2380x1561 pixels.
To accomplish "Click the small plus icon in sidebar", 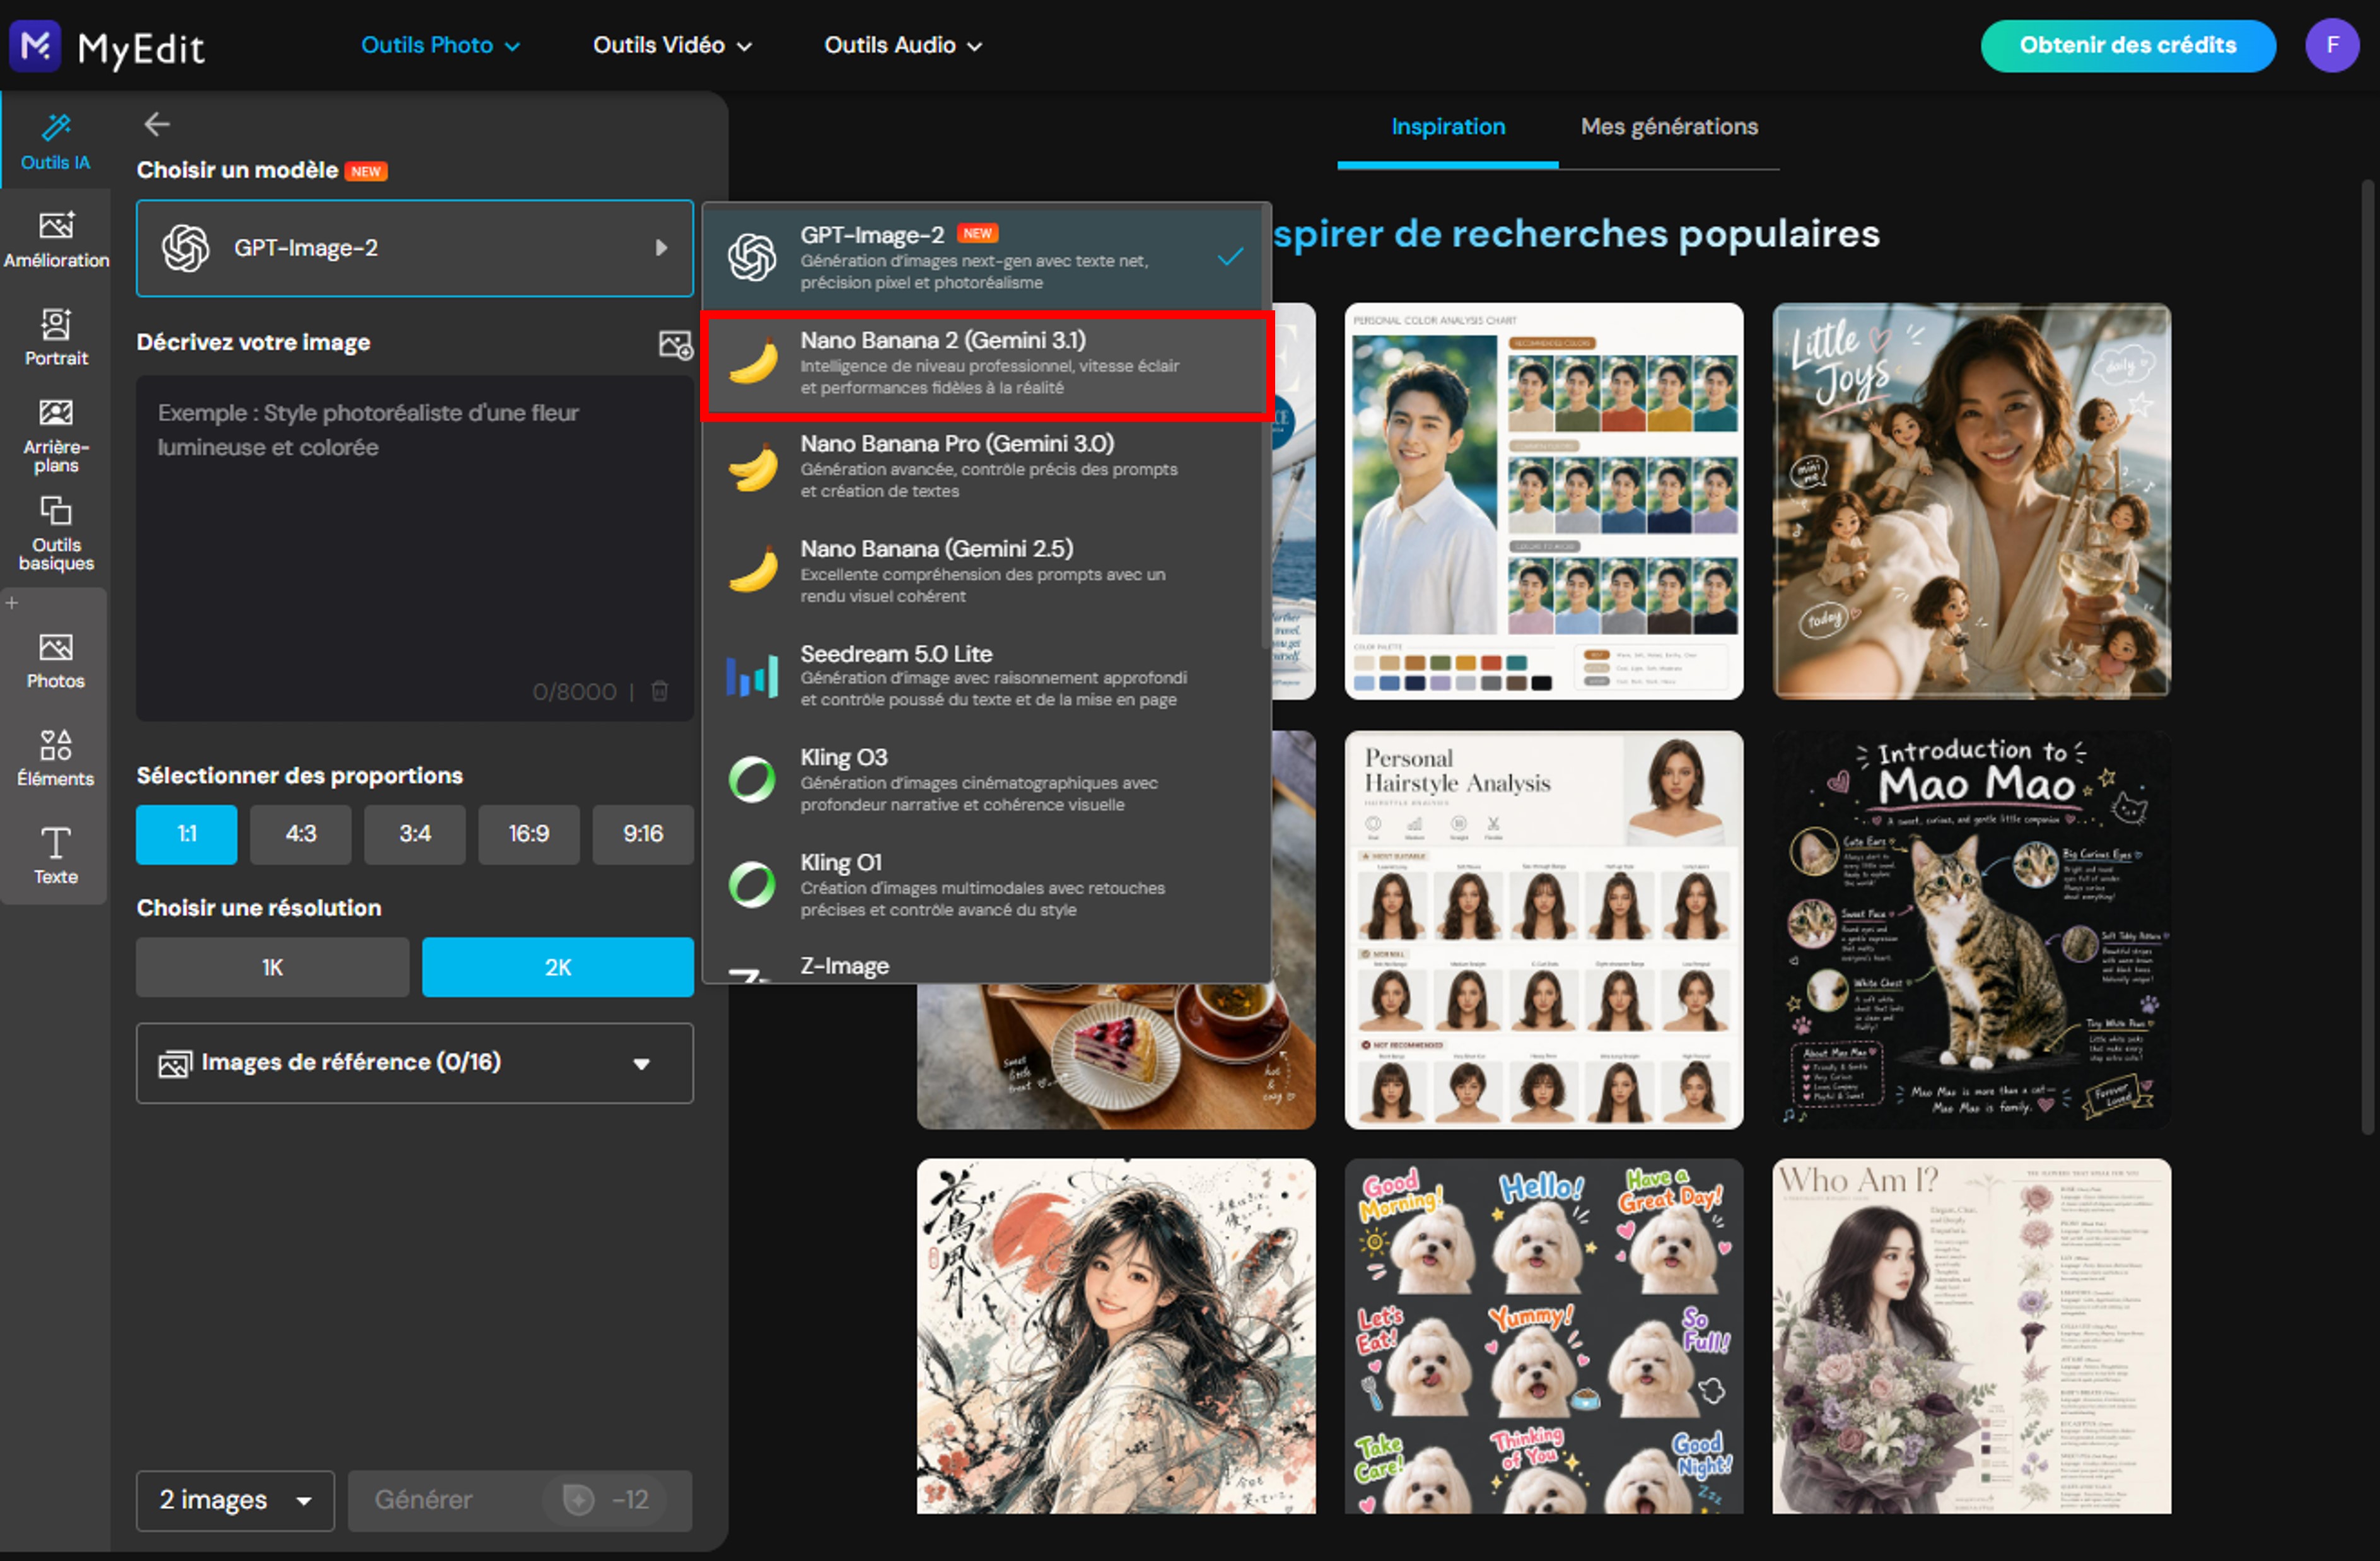I will (x=12, y=603).
